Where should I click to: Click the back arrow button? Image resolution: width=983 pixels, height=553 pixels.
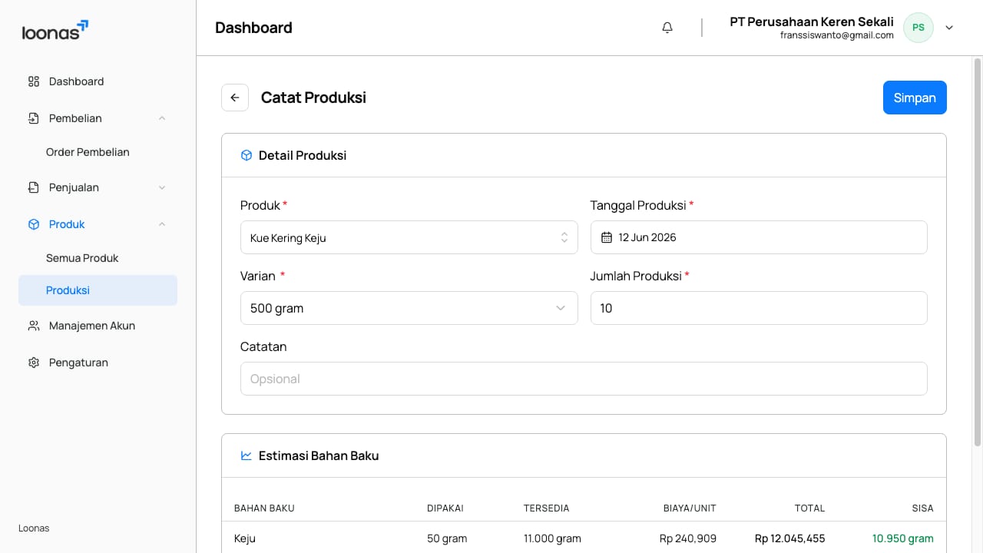click(235, 98)
